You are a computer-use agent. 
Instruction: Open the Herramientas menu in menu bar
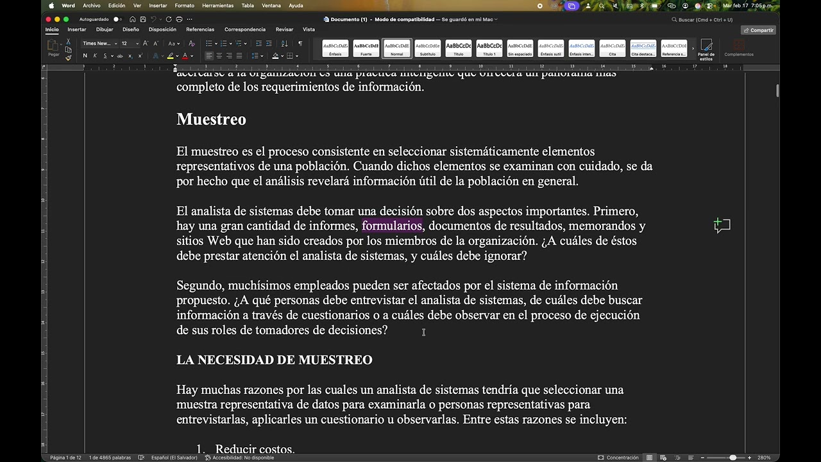click(217, 5)
